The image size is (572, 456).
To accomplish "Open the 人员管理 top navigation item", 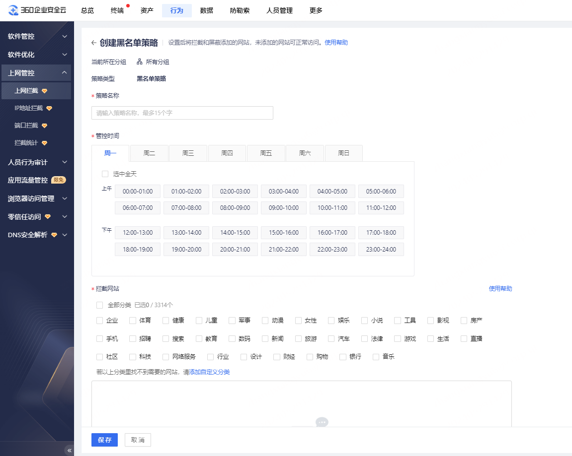I will click(279, 10).
